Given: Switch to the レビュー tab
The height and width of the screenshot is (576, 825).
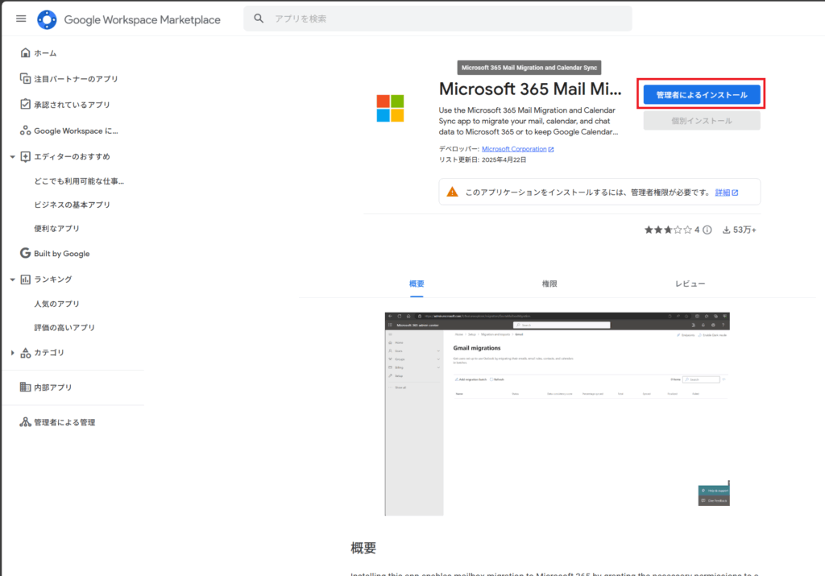Looking at the screenshot, I should (x=690, y=284).
